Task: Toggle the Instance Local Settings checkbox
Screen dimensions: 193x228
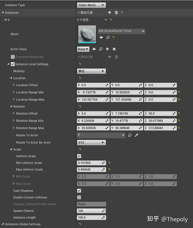Action: pyautogui.click(x=13, y=64)
